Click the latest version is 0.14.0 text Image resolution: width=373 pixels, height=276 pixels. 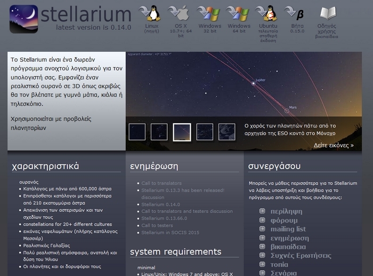tap(93, 27)
